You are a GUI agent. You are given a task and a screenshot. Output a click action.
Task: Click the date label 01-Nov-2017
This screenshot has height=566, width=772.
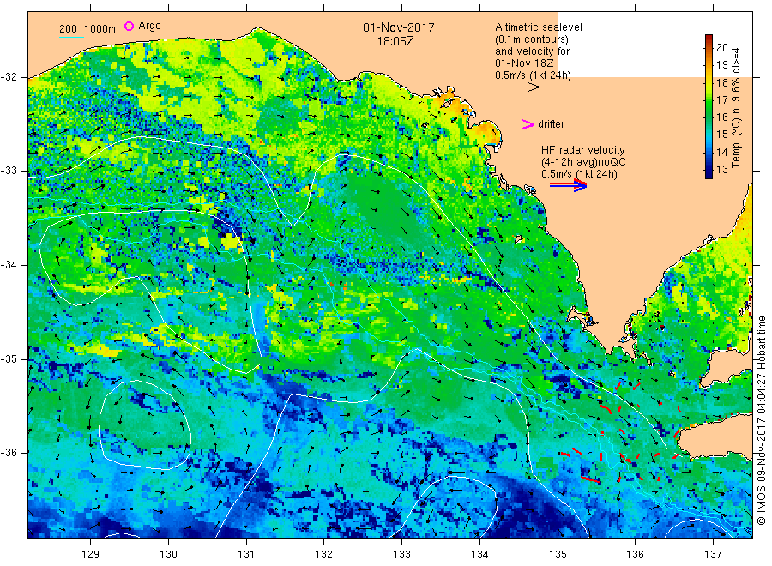[399, 27]
